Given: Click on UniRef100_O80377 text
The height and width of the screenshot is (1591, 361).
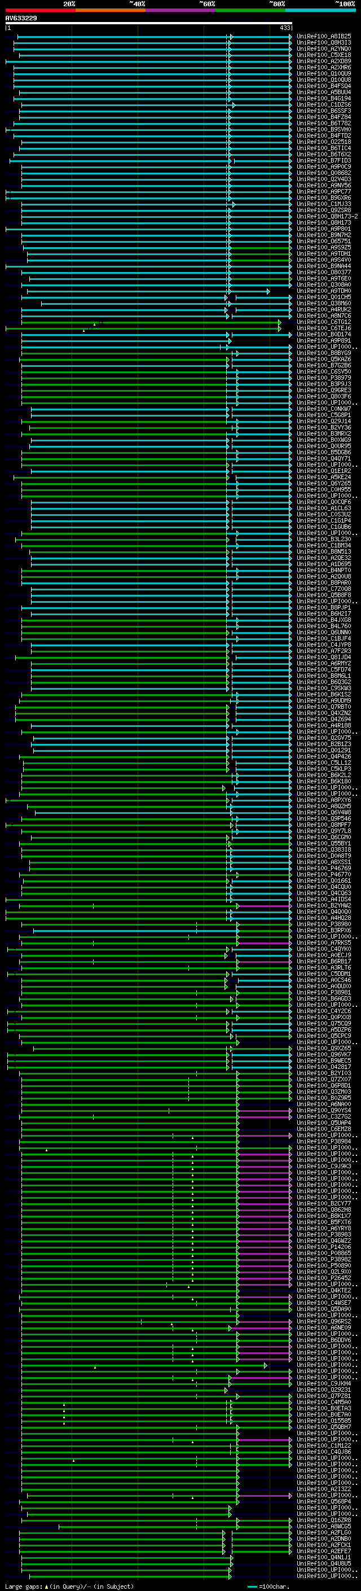Looking at the screenshot, I should [x=324, y=272].
